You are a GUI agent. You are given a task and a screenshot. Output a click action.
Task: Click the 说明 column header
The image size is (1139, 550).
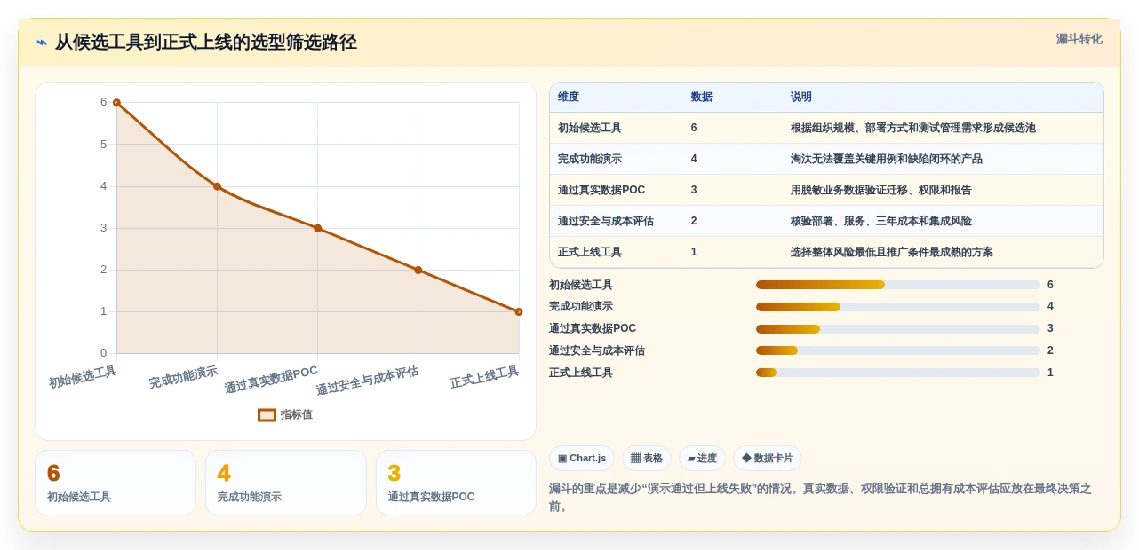pos(801,97)
